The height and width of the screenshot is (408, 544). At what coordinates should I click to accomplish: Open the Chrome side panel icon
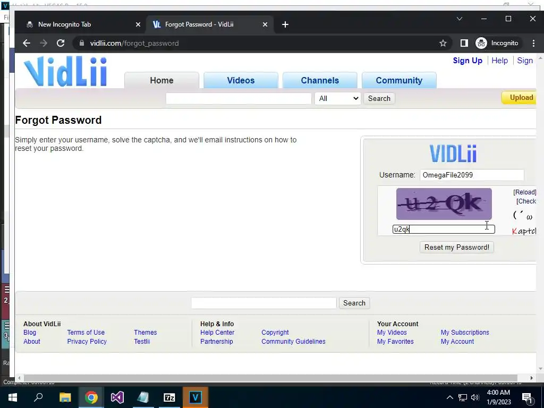point(464,43)
